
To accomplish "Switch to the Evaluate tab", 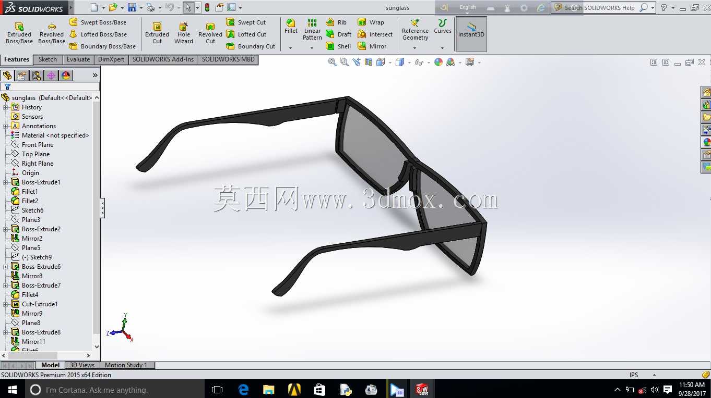I will pos(78,59).
